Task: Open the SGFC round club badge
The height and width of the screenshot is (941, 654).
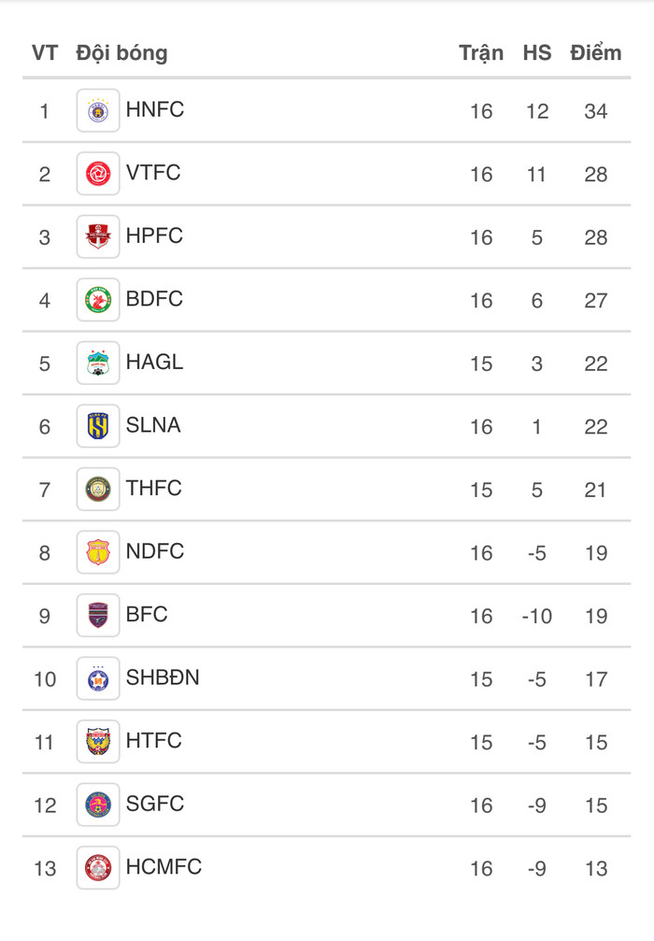Action: click(x=98, y=805)
